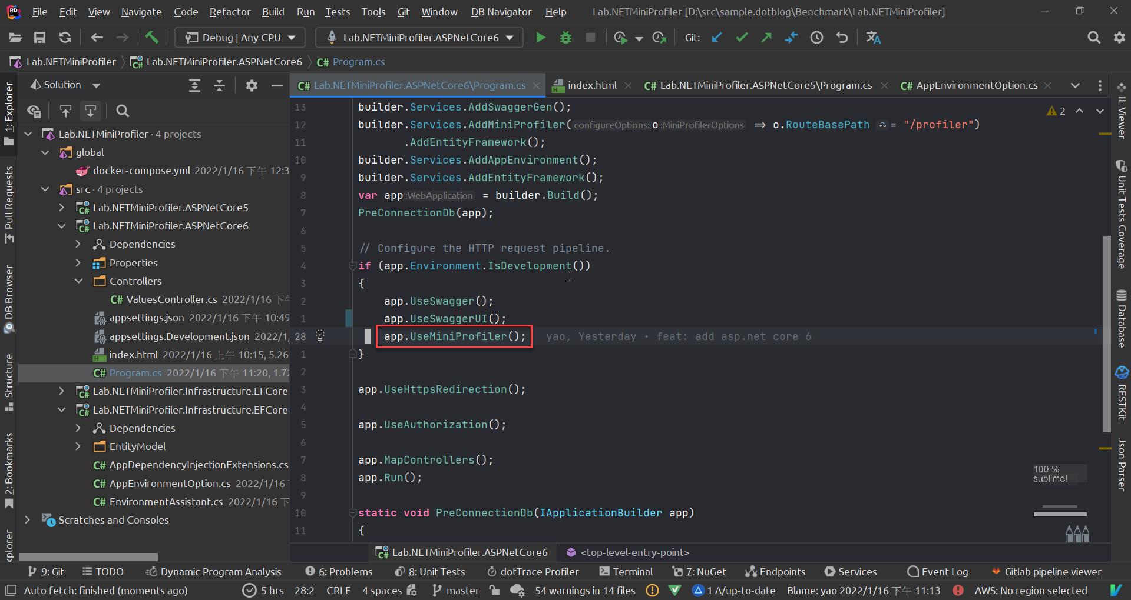Search in Solution explorer magnifier
Viewport: 1131px width, 600px height.
click(123, 111)
